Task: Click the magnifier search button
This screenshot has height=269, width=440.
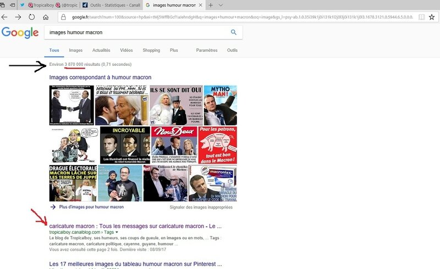Action: (233, 32)
